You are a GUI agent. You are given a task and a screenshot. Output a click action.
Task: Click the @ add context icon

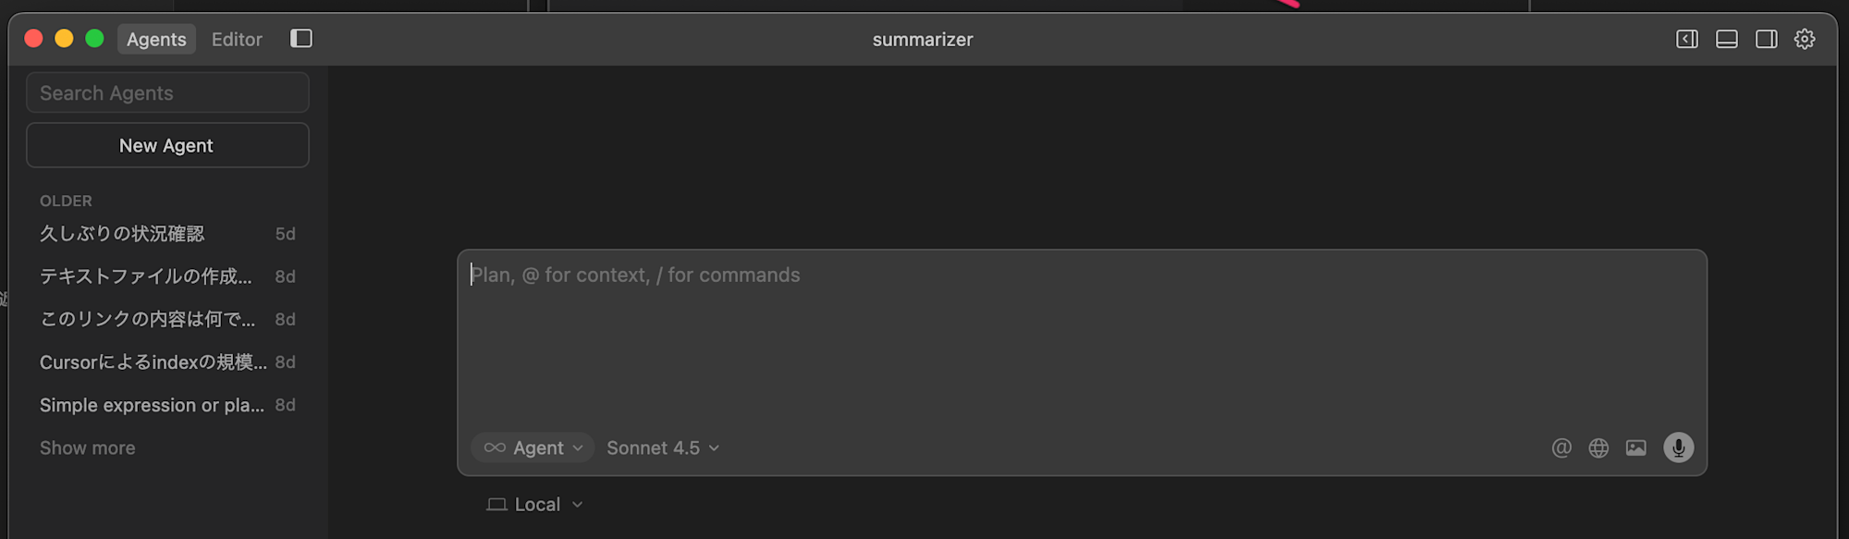[1561, 448]
